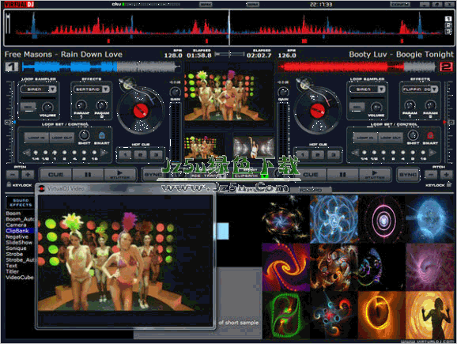Image resolution: width=457 pixels, height=344 pixels.
Task: Select ClipBank in the effects list
Action: coord(17,231)
